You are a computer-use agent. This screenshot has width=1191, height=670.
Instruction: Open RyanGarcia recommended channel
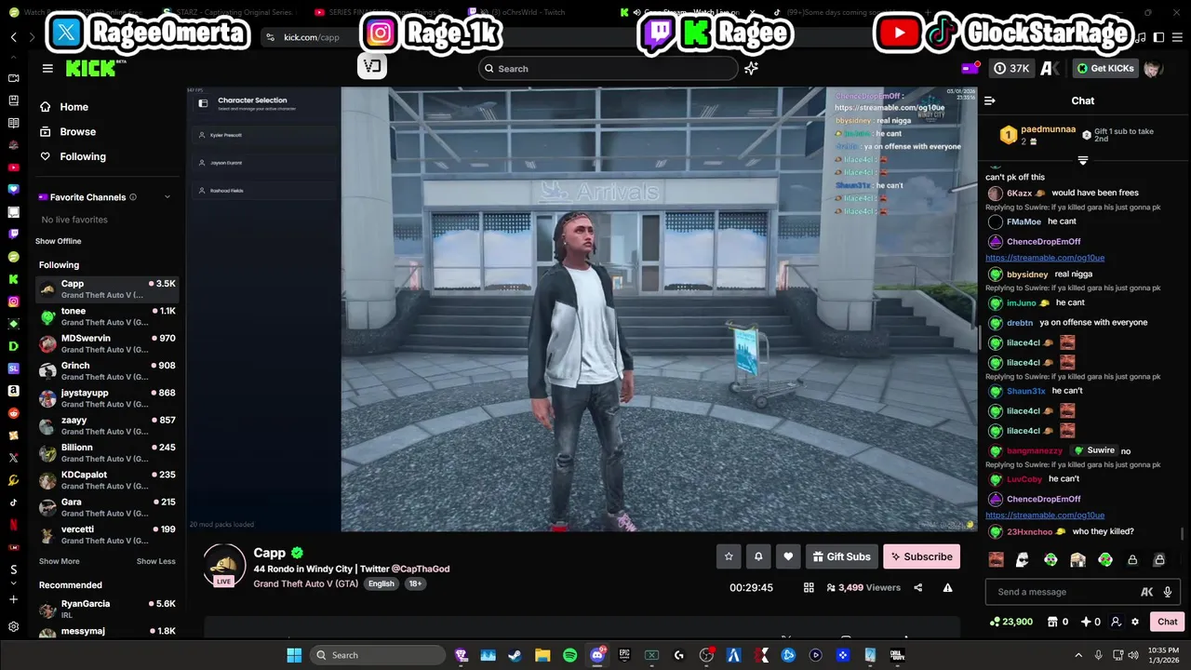pyautogui.click(x=106, y=609)
